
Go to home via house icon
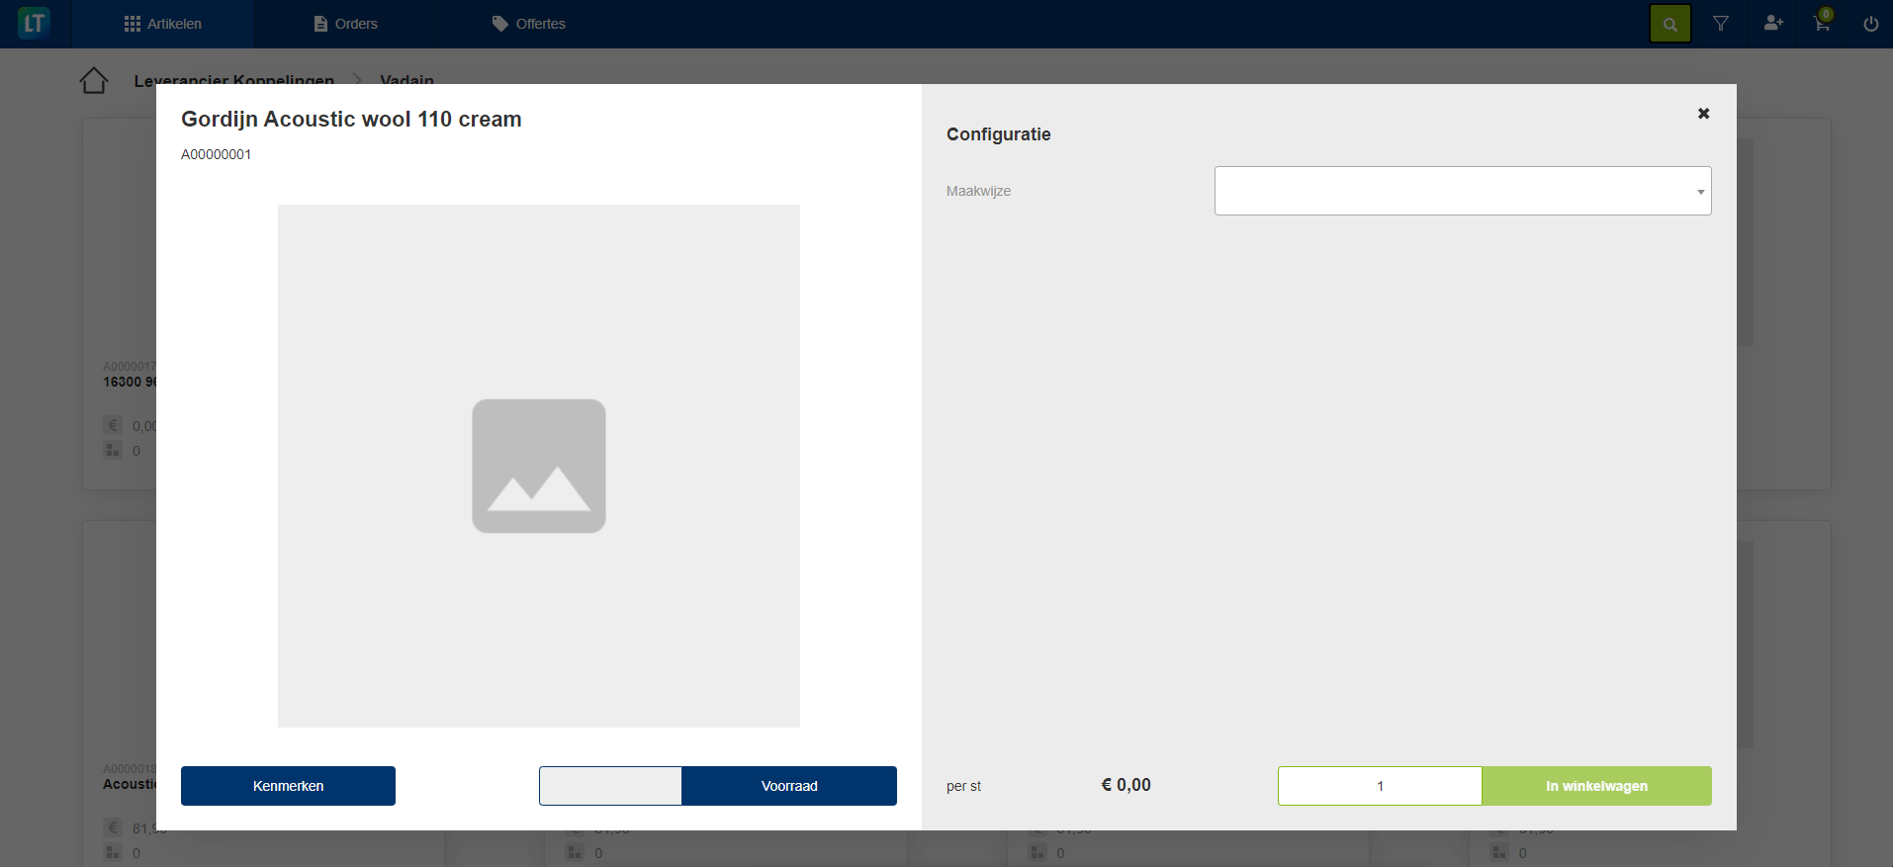click(x=94, y=80)
